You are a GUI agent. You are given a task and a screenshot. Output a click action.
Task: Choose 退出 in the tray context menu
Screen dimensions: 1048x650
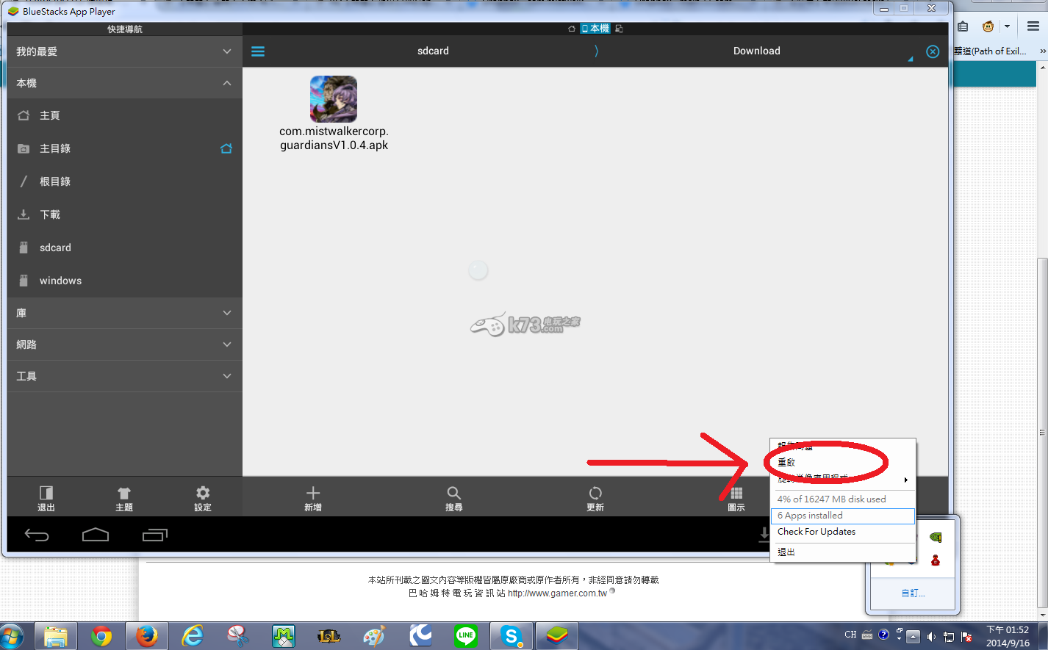click(x=842, y=552)
